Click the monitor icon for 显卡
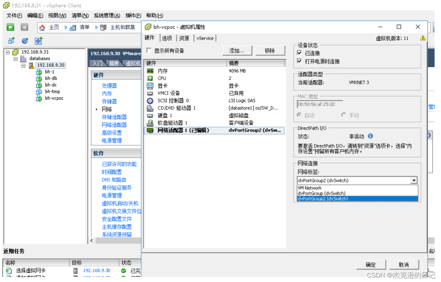 150,86
